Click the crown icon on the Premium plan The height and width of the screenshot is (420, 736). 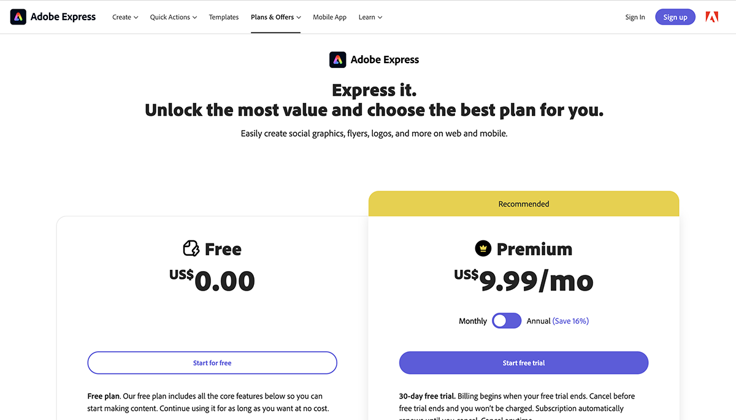click(482, 248)
